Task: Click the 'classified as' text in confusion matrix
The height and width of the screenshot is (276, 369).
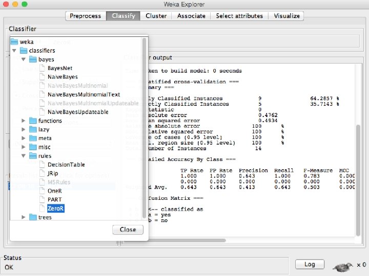Action: point(182,209)
